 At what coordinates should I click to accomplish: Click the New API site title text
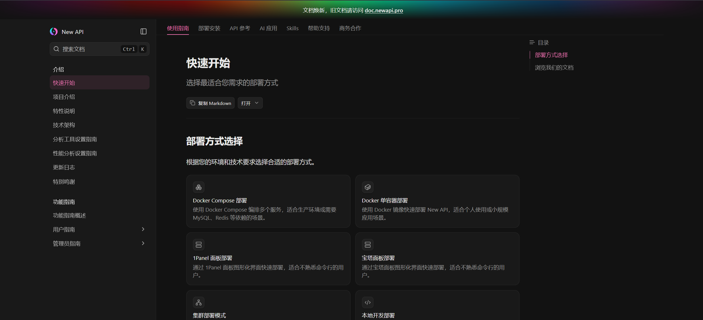tap(72, 32)
